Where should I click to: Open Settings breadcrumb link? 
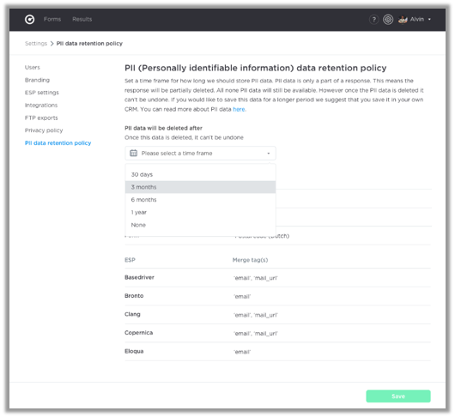coord(36,44)
